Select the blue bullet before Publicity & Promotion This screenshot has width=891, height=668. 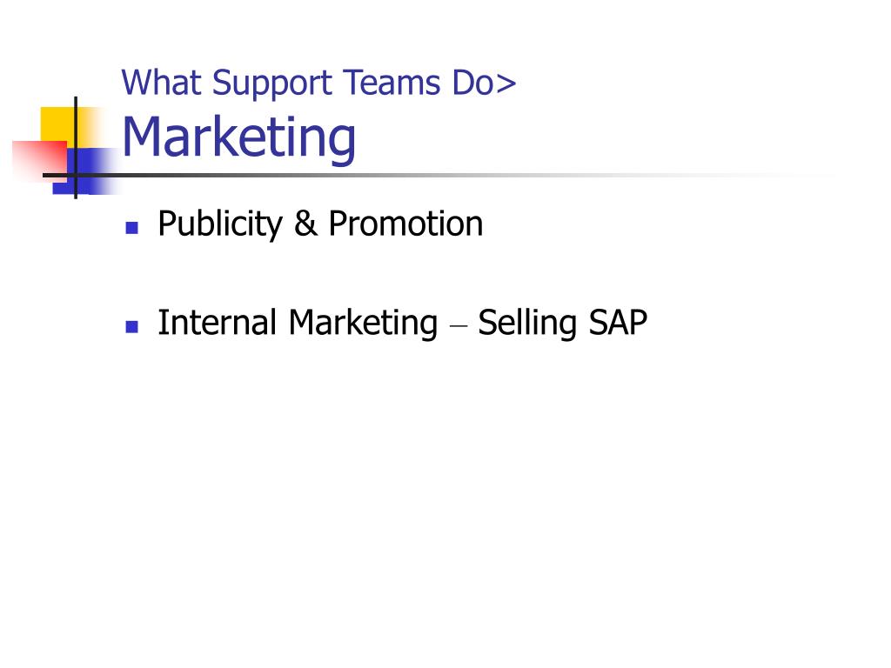132,228
